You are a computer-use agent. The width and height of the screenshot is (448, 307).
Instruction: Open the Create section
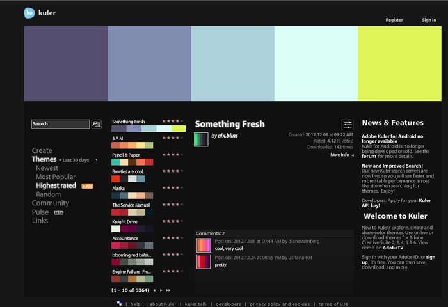(x=42, y=150)
